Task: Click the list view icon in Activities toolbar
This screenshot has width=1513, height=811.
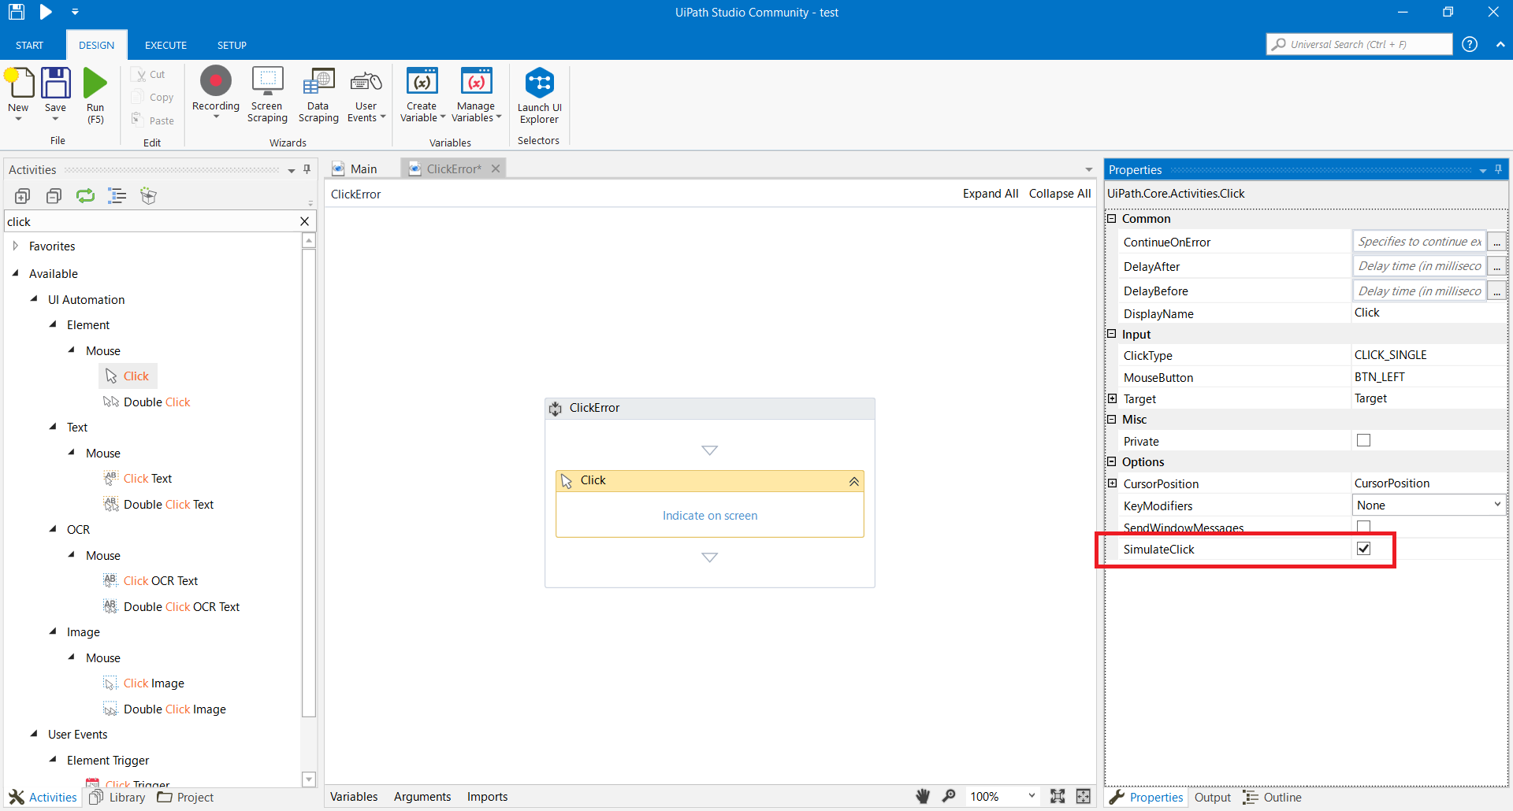Action: coord(117,196)
